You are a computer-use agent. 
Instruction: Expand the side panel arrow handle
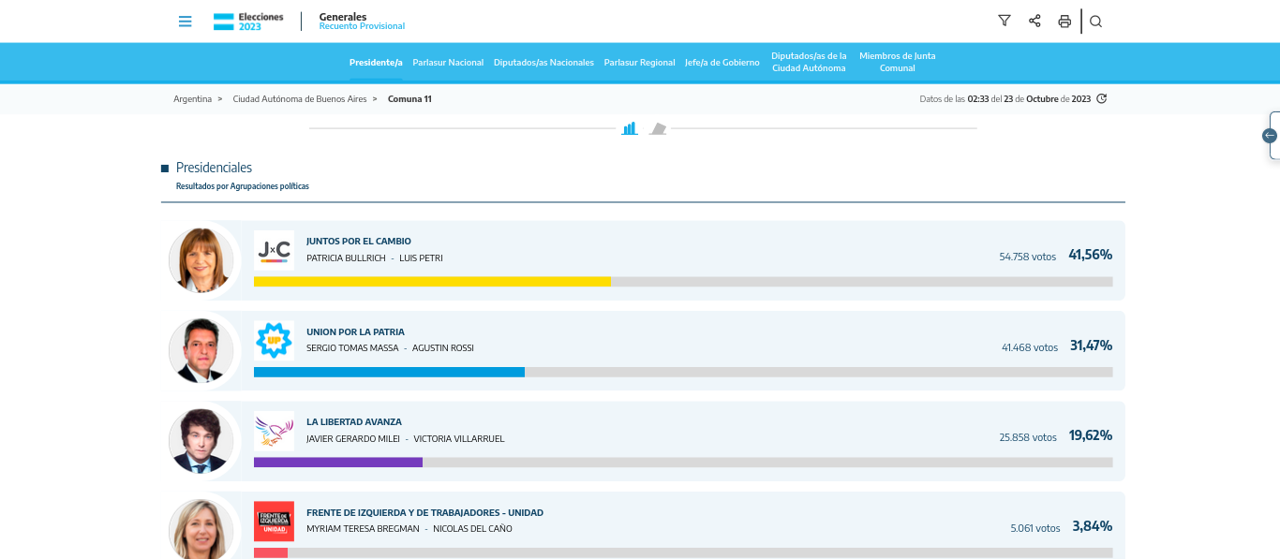(x=1271, y=136)
